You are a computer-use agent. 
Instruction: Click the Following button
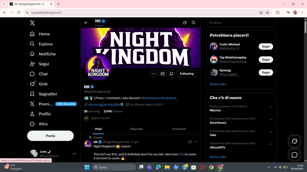[187, 74]
